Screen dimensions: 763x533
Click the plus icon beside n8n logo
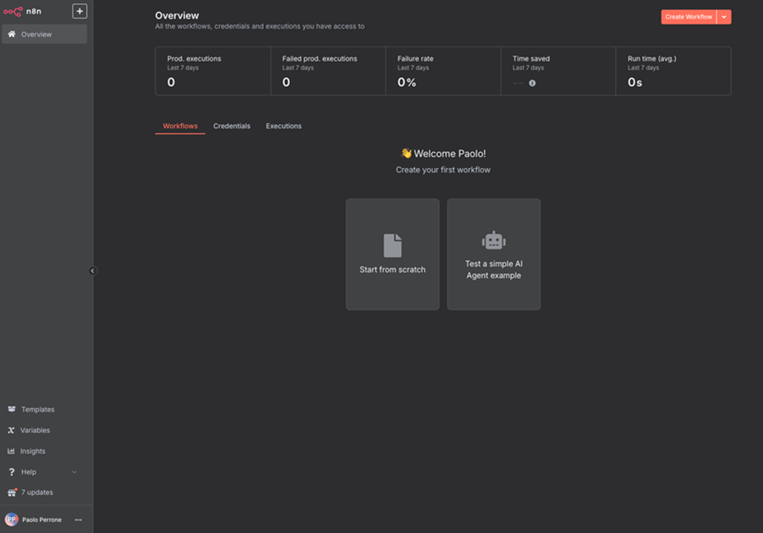tap(80, 11)
